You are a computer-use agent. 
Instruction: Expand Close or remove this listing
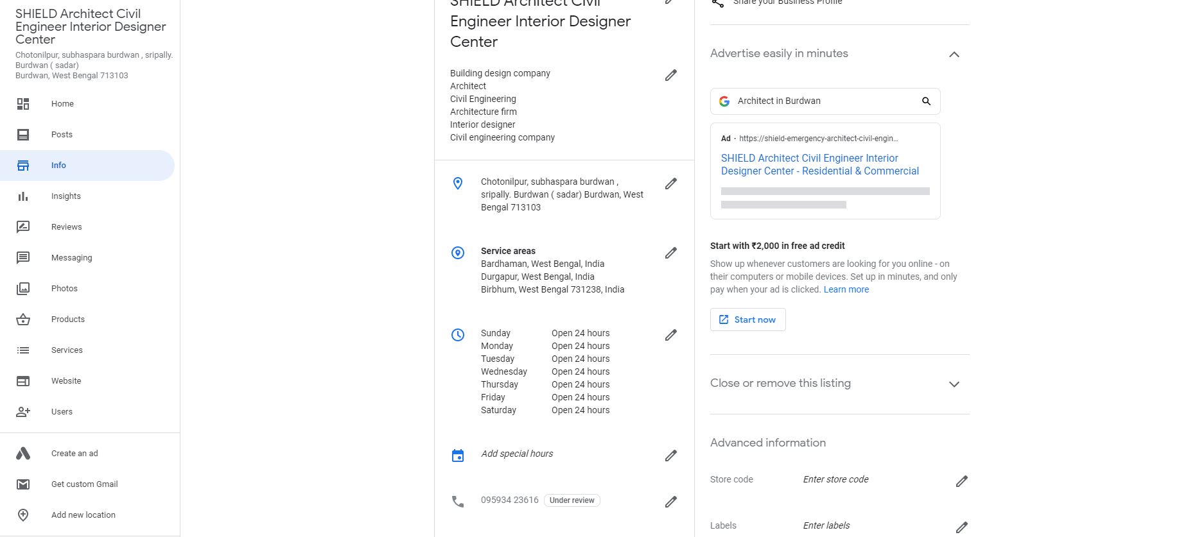tap(954, 384)
